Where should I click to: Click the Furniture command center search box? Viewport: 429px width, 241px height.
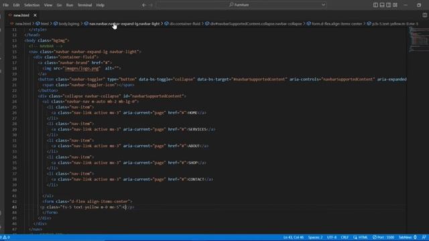pyautogui.click(x=241, y=5)
